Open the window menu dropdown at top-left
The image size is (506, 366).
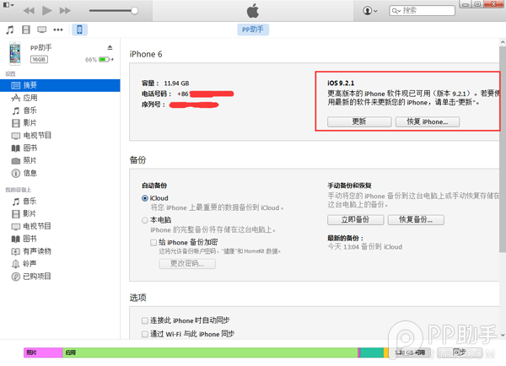[8, 5]
